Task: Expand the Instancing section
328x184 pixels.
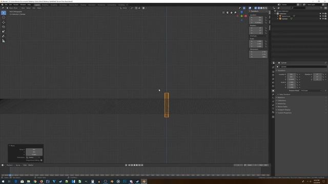Action: (x=281, y=104)
